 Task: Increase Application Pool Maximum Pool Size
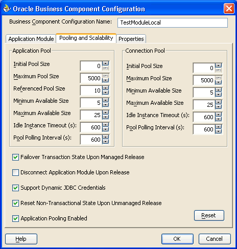point(106,76)
